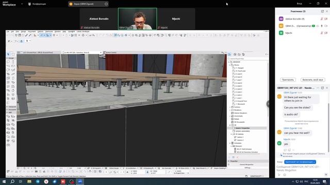This screenshot has width=330, height=185.
Task: Open the Windows notification center
Action: pos(324,181)
